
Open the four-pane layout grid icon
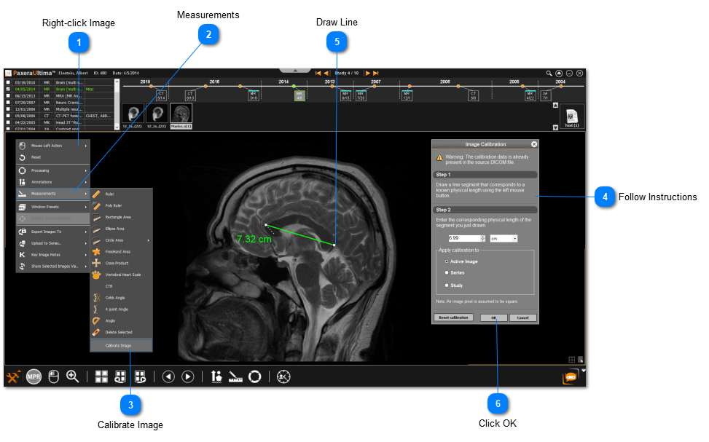point(101,376)
